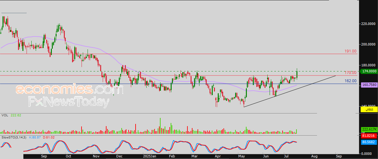Click the Feb month on timeline

tap(172, 156)
